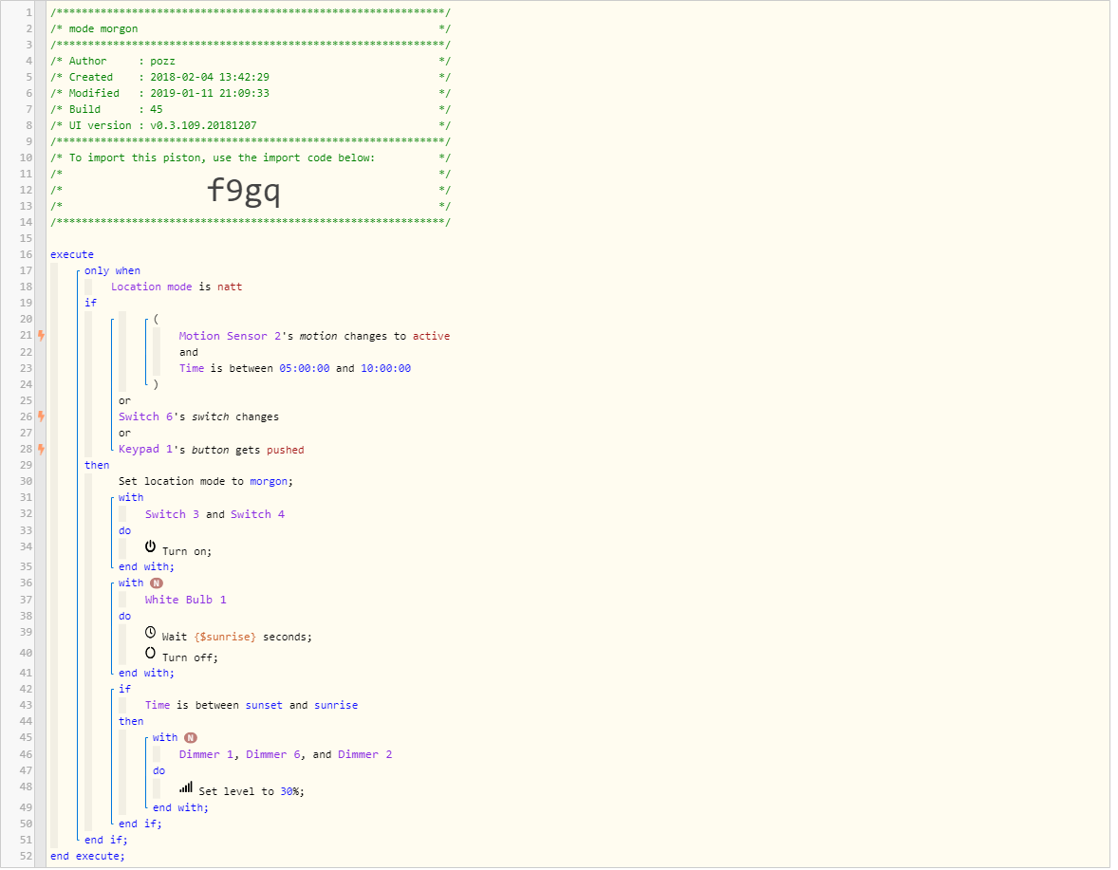Screen dimensions: 1118x870
Task: Select 'Time is between sunset and sunrise'
Action: [251, 705]
